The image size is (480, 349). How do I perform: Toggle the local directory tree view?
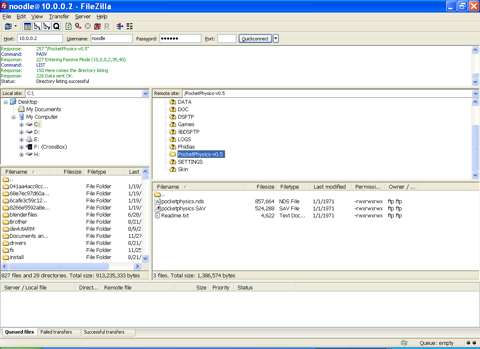[x=37, y=26]
